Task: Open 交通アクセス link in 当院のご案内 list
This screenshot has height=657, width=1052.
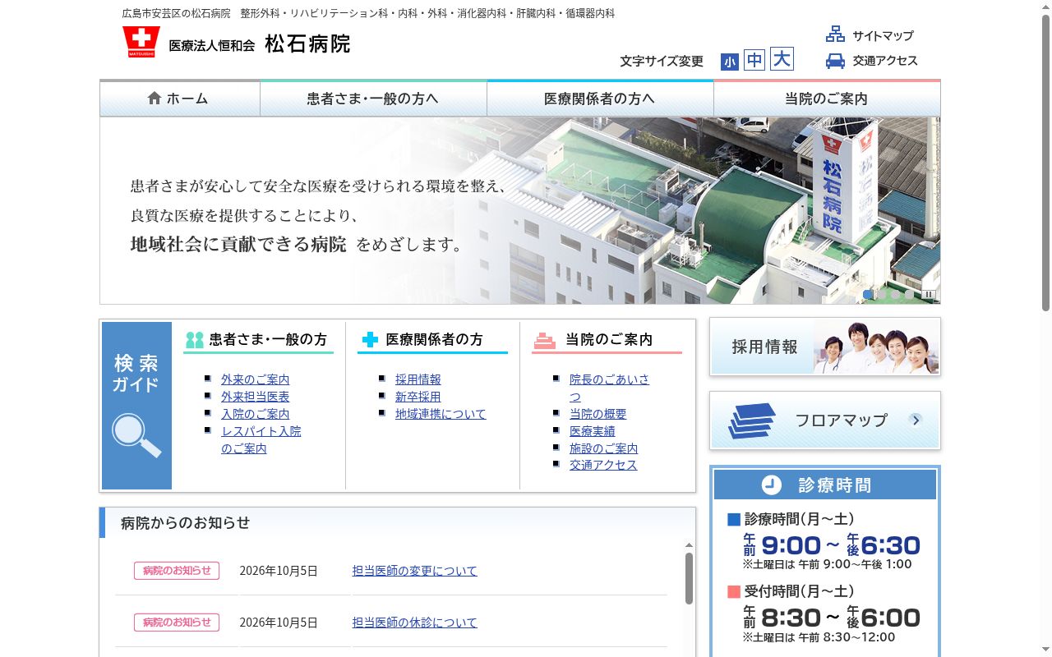Action: tap(603, 465)
